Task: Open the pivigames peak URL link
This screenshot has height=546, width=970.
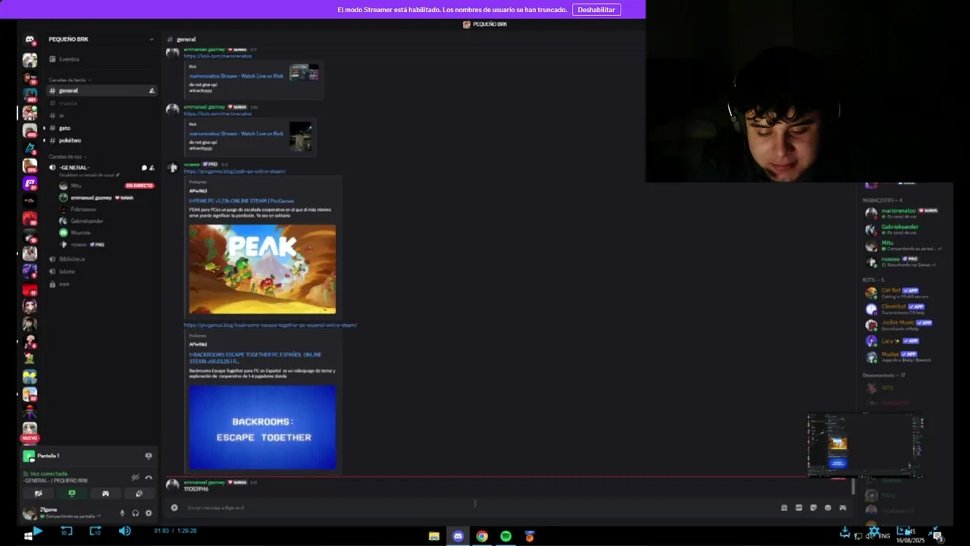Action: click(234, 171)
